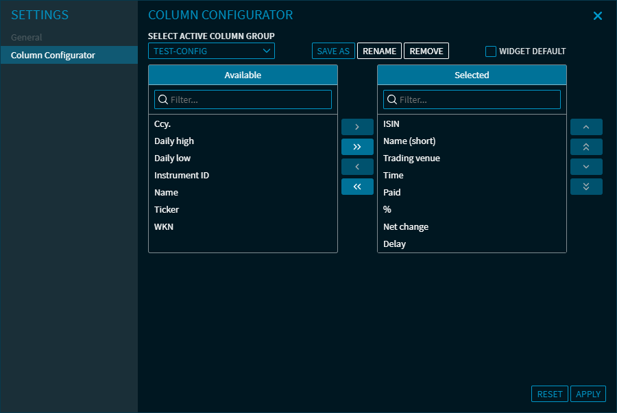Move selected column down one position
The width and height of the screenshot is (617, 413).
click(x=586, y=167)
